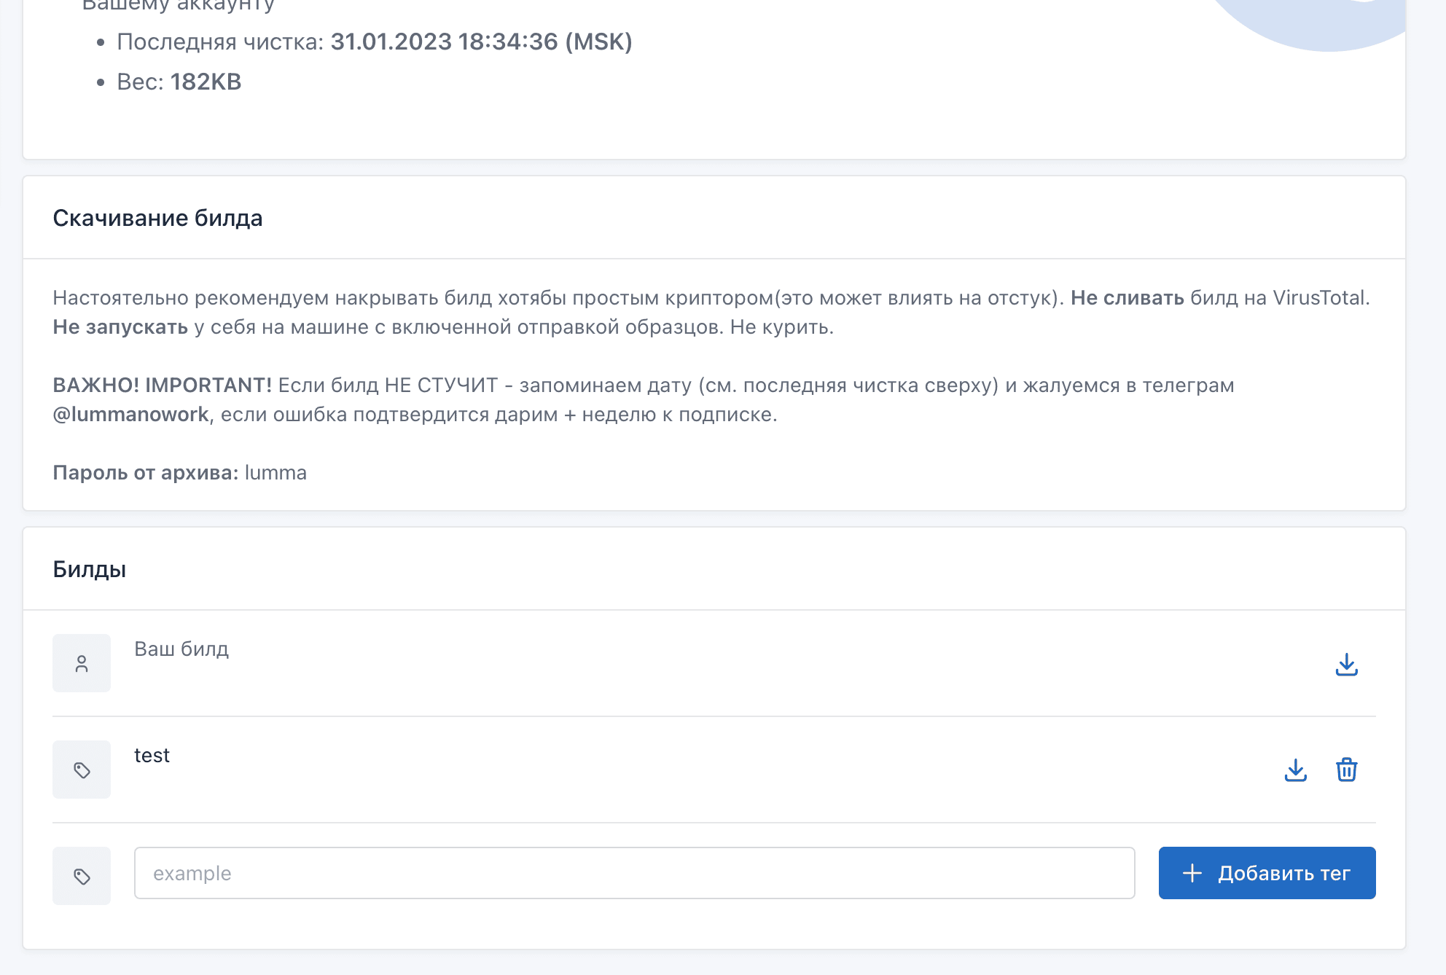Download the 'Ваш билд' entry
Screen dimensions: 1446x975
1346,664
